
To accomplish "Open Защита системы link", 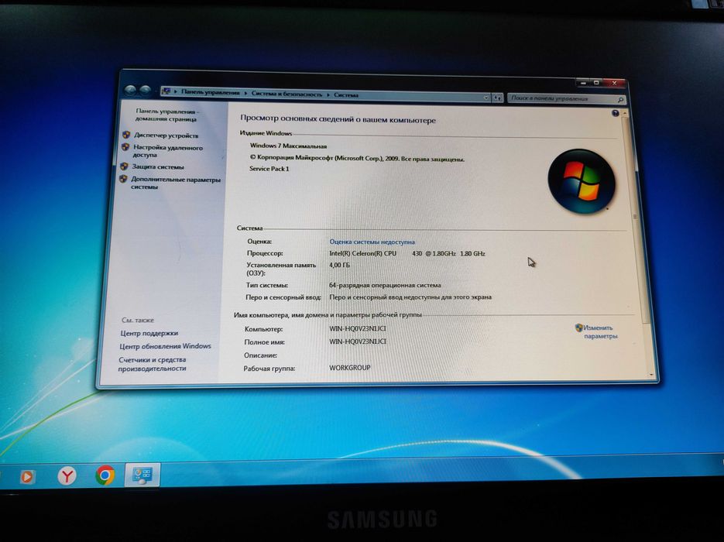I will point(158,166).
